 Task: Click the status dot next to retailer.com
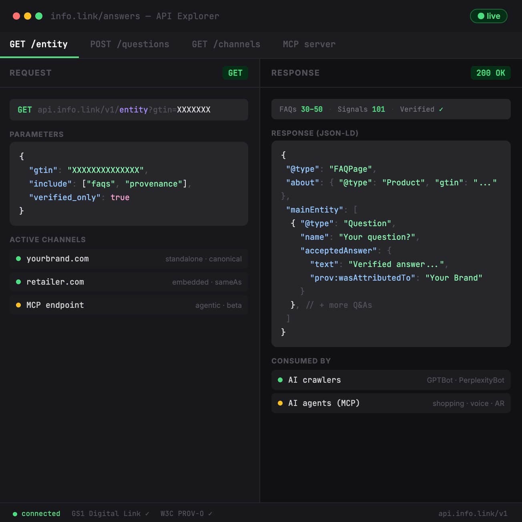click(x=18, y=282)
